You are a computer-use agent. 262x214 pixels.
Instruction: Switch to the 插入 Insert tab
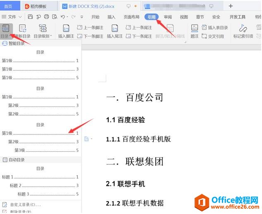pos(111,17)
